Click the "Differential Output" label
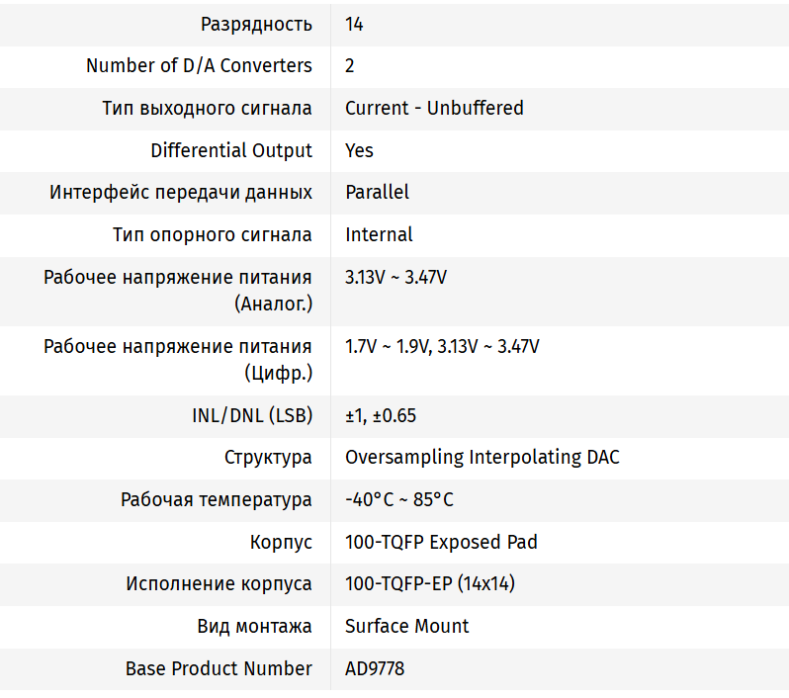Viewport: 789px width, 698px height. point(231,150)
